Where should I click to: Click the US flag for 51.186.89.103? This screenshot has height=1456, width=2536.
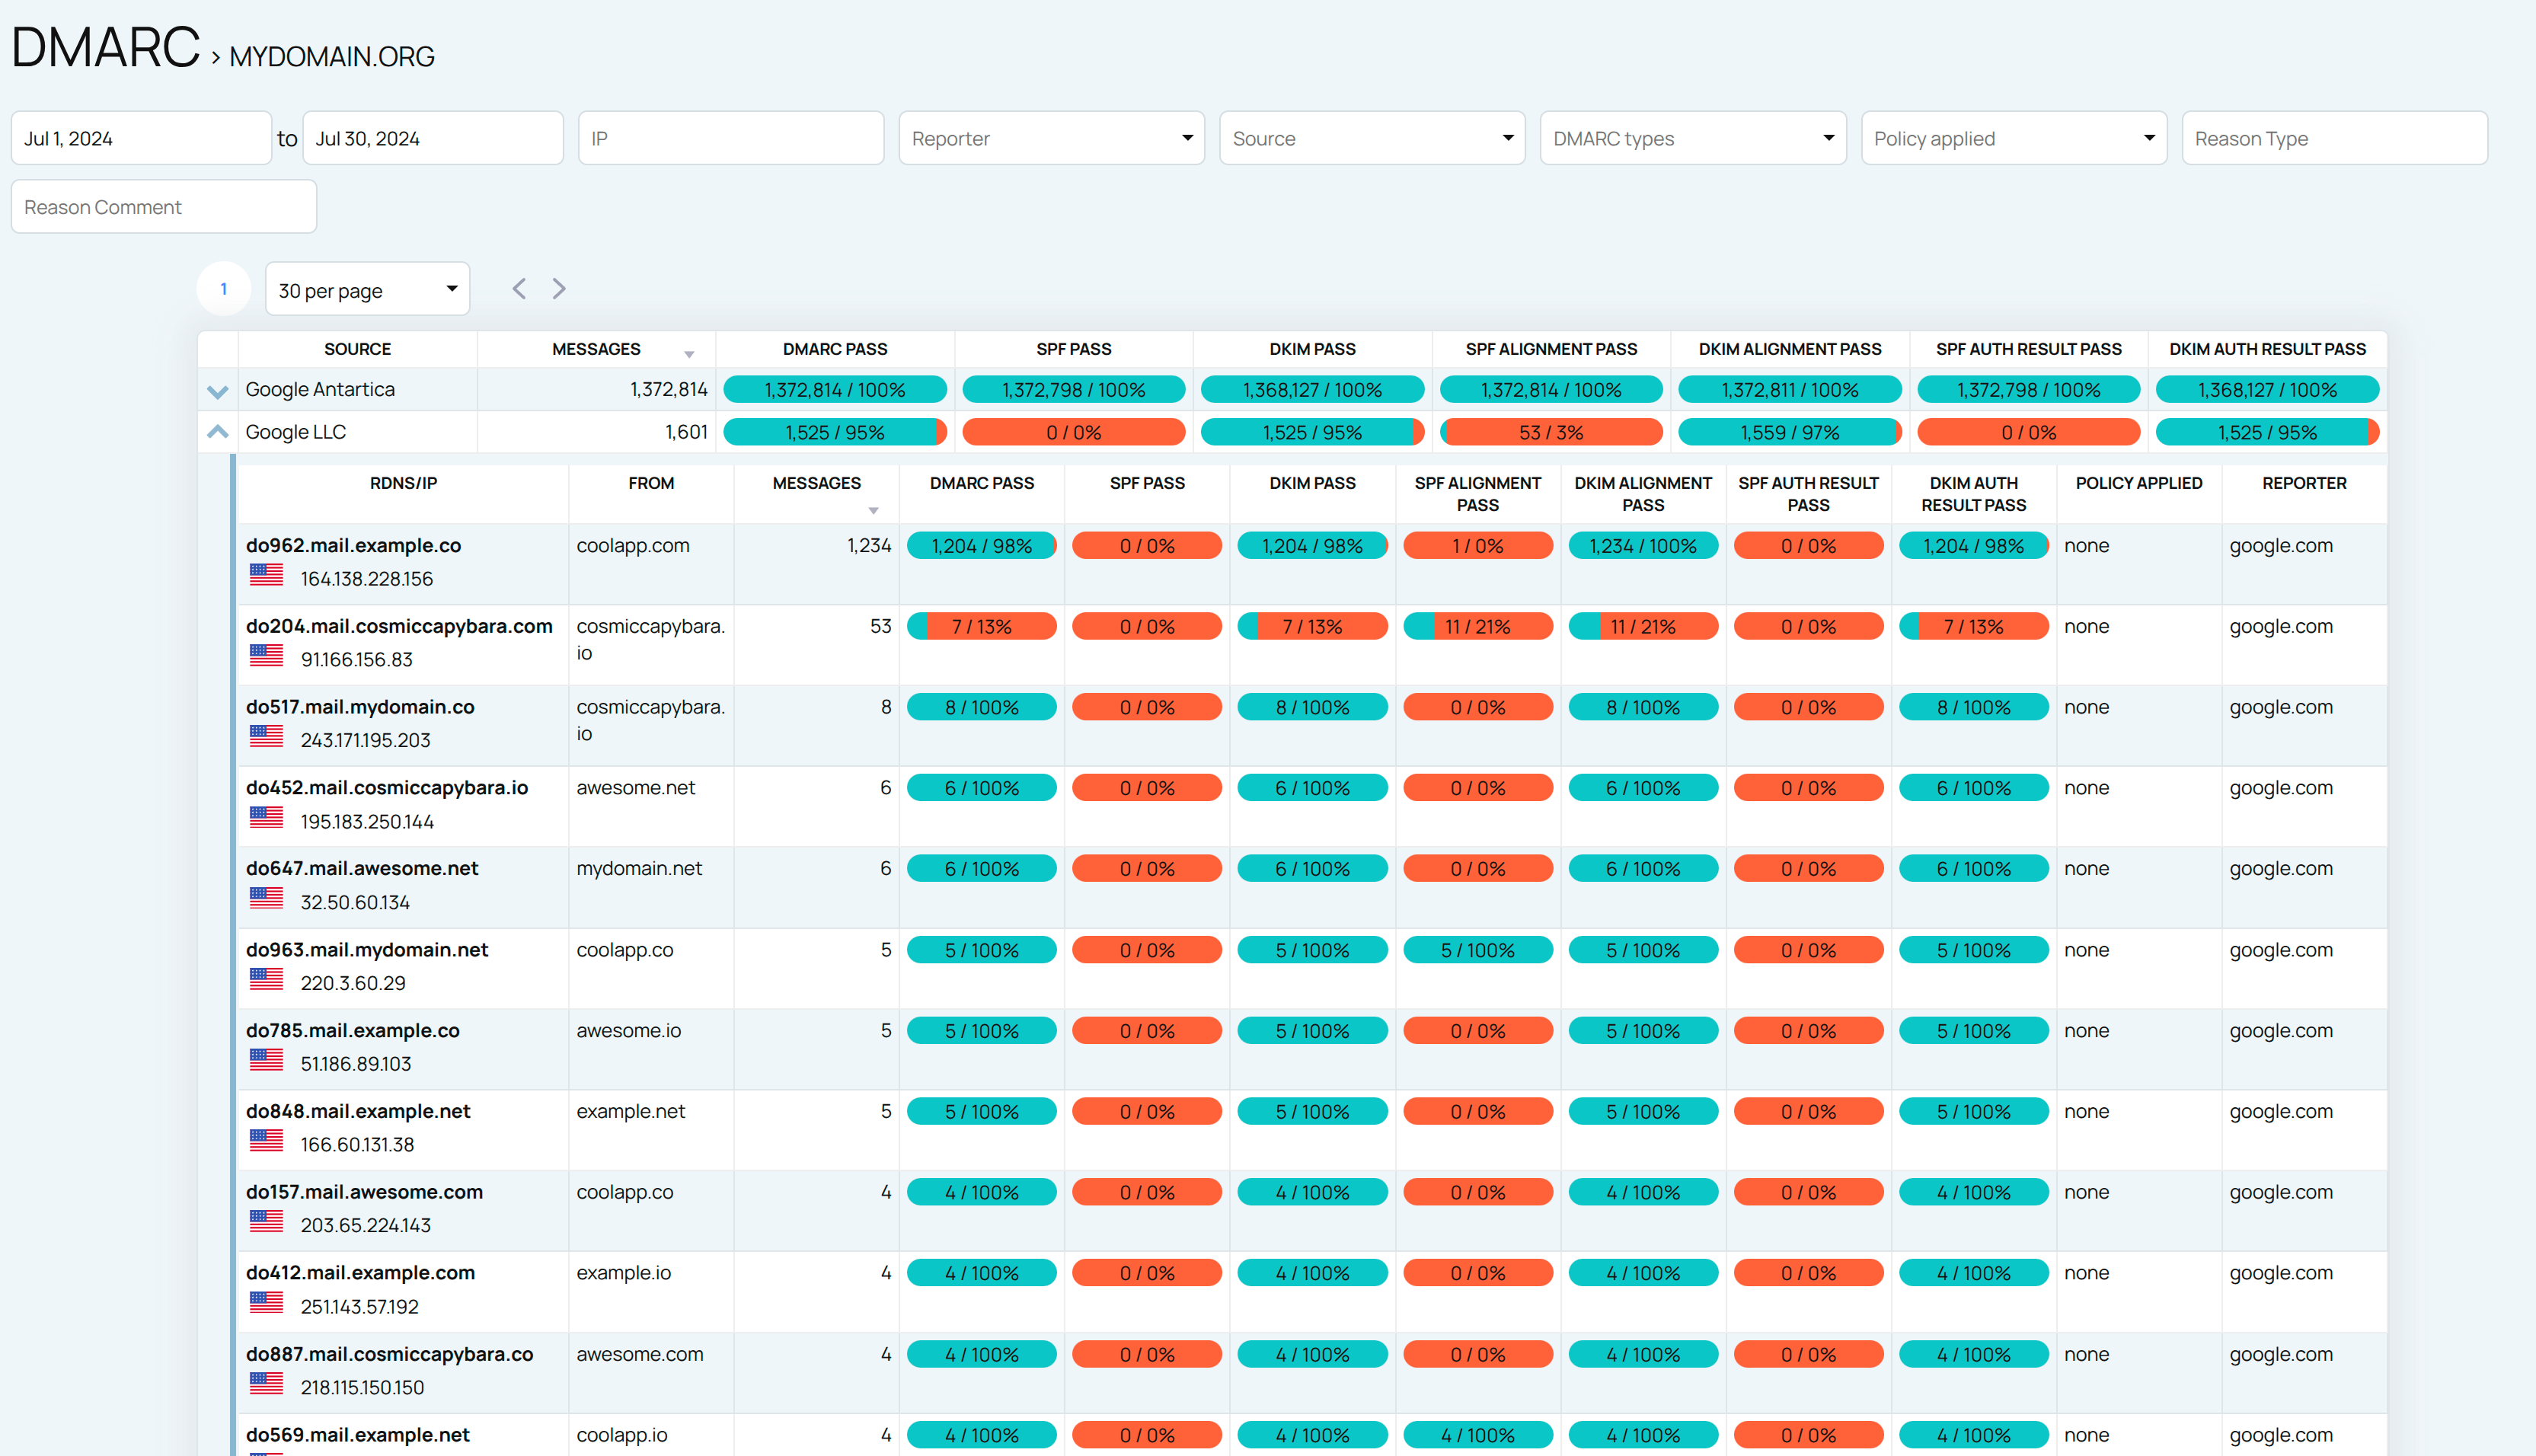[x=266, y=1060]
